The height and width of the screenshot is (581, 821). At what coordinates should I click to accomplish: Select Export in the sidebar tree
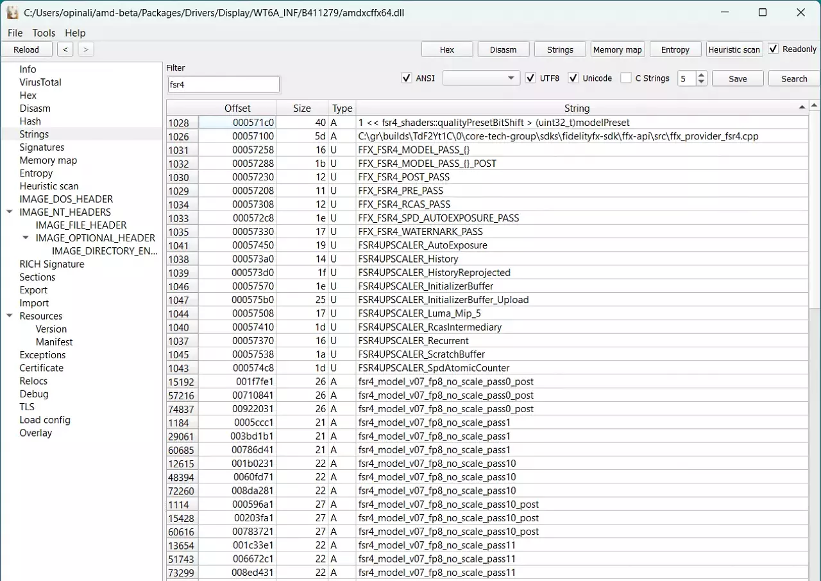coord(33,290)
